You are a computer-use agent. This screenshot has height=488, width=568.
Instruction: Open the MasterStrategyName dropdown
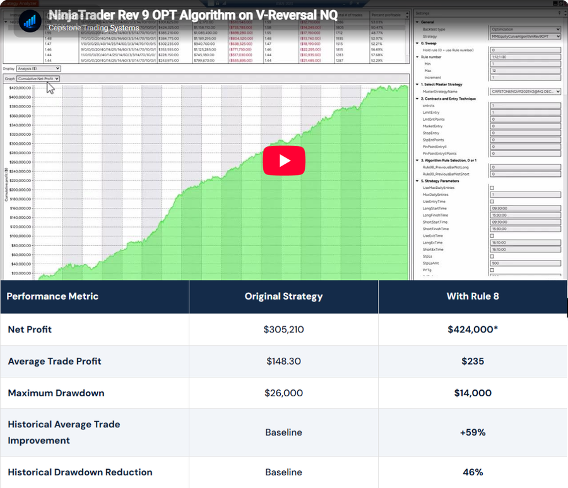pyautogui.click(x=525, y=92)
